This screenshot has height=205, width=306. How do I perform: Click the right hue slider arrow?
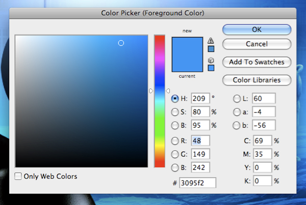point(168,91)
